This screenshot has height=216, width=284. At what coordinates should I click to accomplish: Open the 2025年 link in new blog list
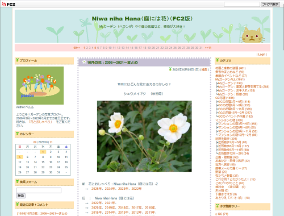coord(97,189)
